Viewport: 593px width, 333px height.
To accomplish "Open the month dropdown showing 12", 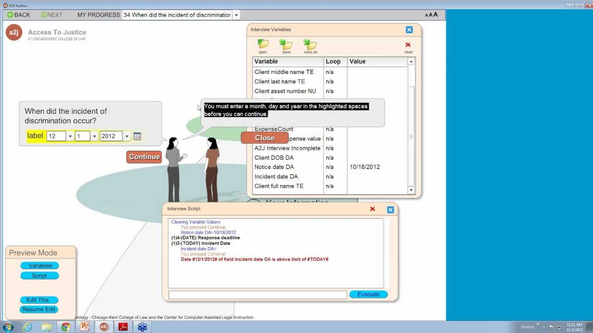I will (x=70, y=136).
